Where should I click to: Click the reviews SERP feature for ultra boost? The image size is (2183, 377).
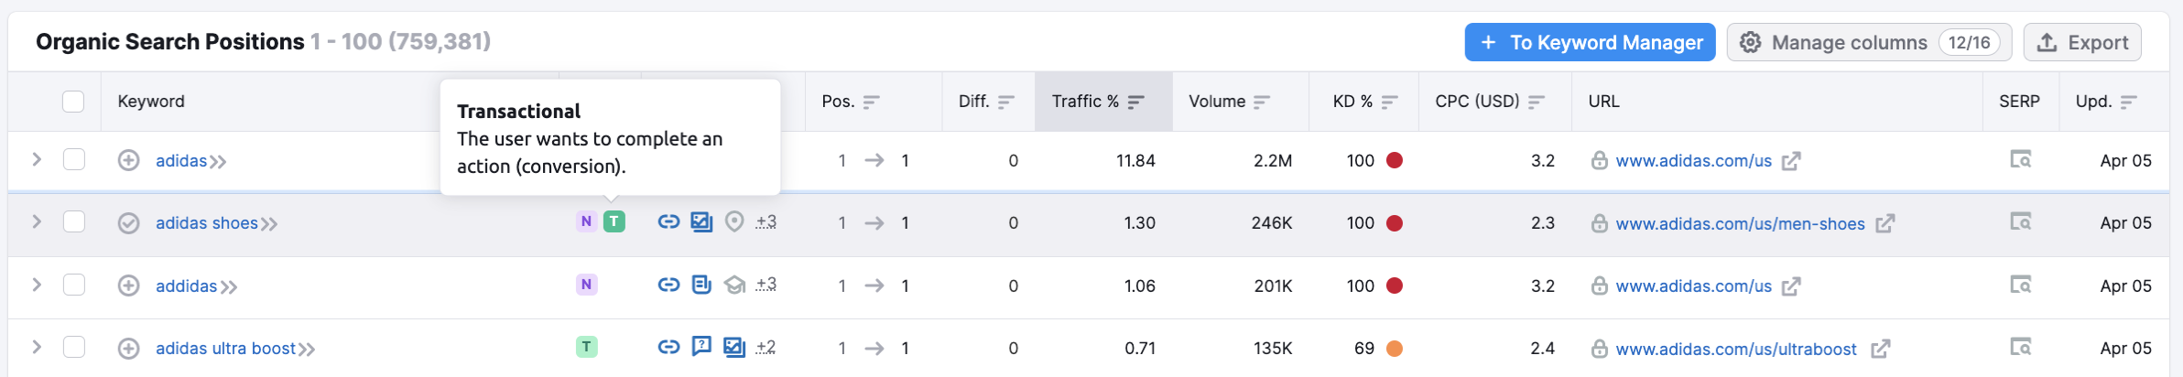point(701,347)
